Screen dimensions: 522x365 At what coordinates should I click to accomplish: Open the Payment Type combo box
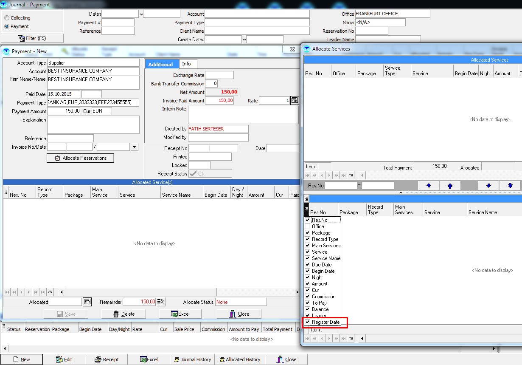[93, 103]
